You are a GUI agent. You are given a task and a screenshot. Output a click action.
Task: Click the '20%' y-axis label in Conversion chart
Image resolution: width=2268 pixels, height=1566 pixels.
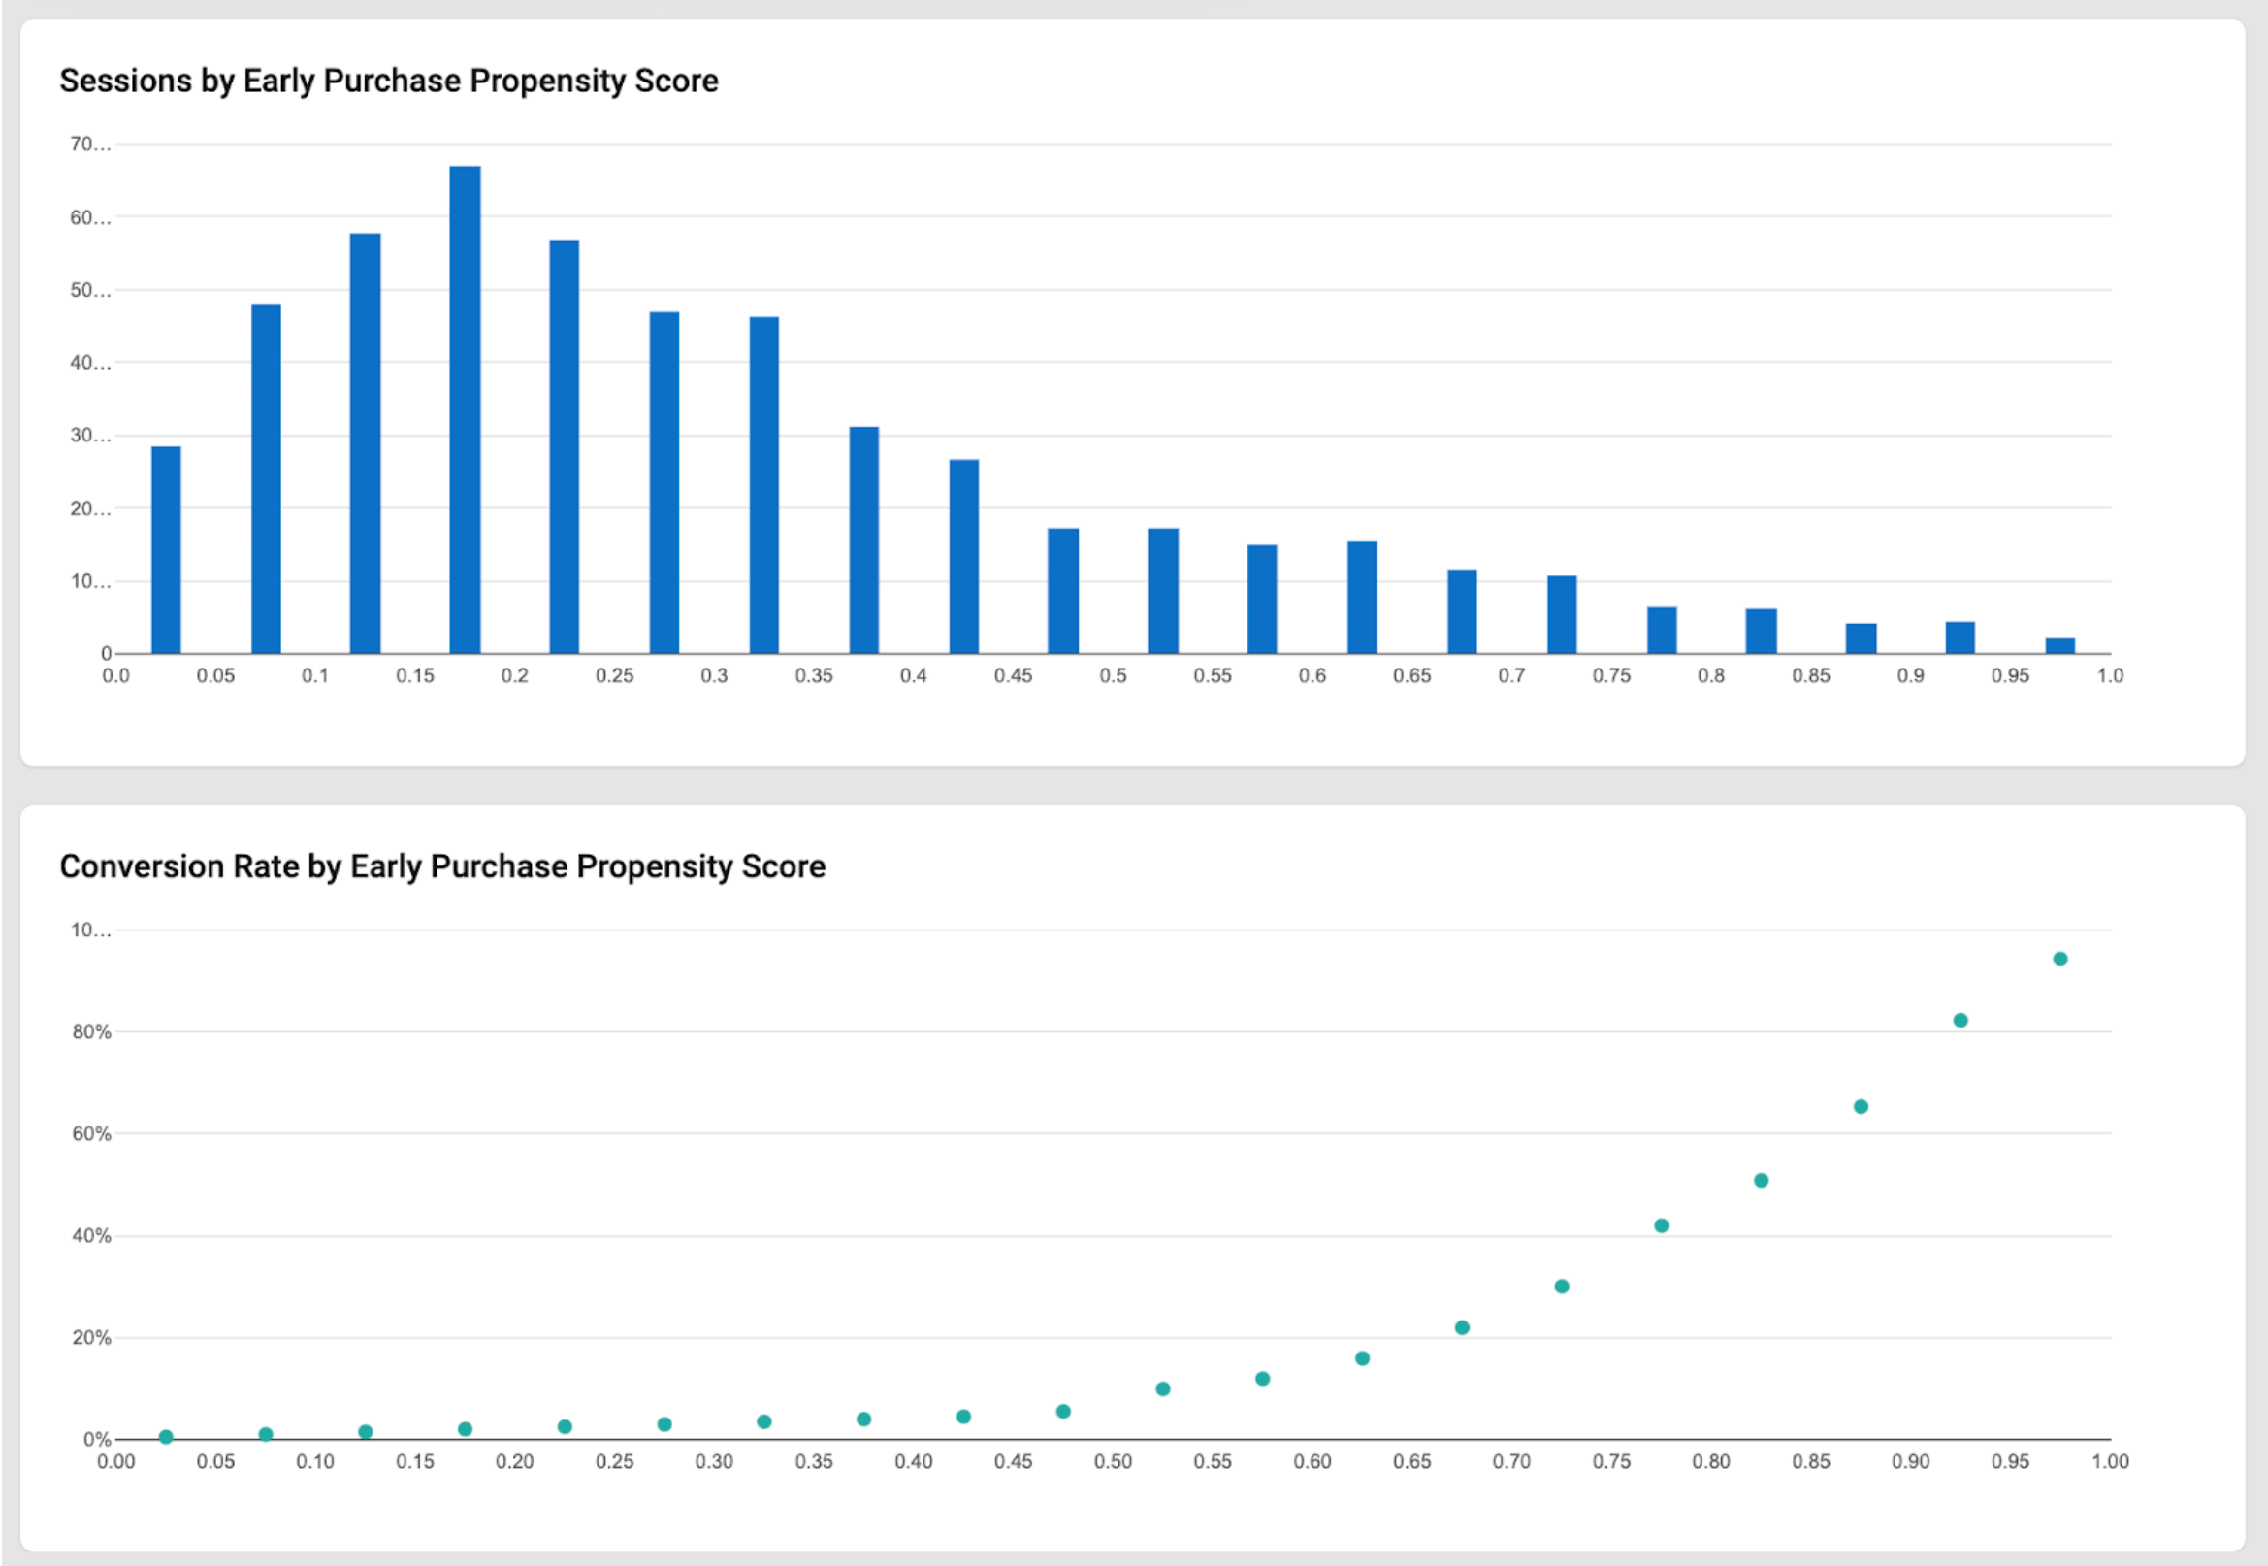pos(91,1337)
